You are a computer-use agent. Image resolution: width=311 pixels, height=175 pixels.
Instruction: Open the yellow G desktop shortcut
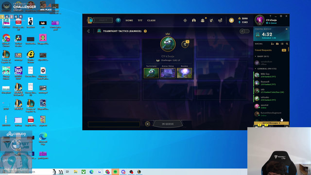tap(31, 57)
